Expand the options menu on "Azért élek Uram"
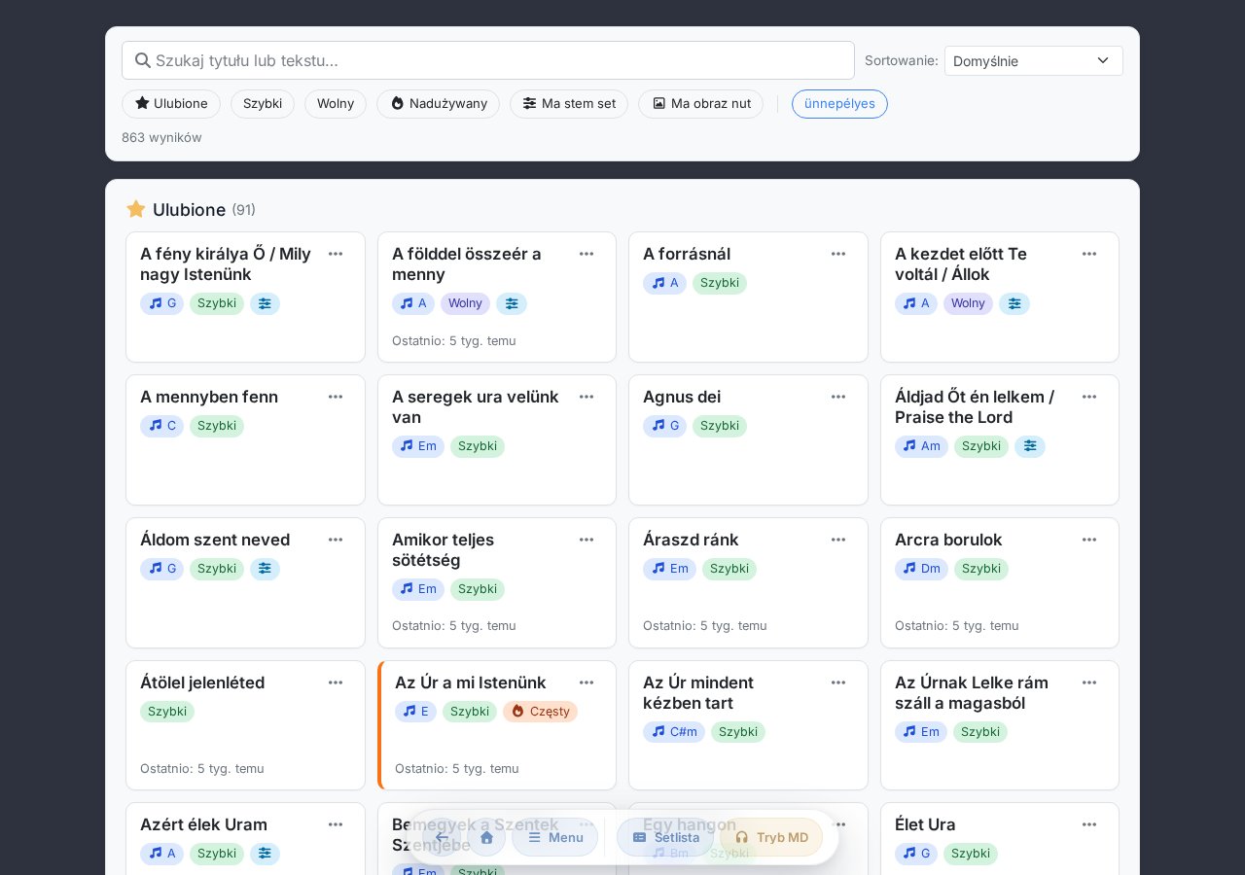The height and width of the screenshot is (875, 1245). click(x=336, y=824)
